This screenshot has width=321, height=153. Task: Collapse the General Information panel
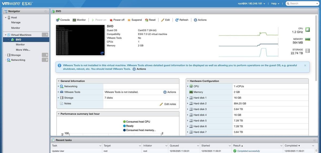(x=59, y=81)
